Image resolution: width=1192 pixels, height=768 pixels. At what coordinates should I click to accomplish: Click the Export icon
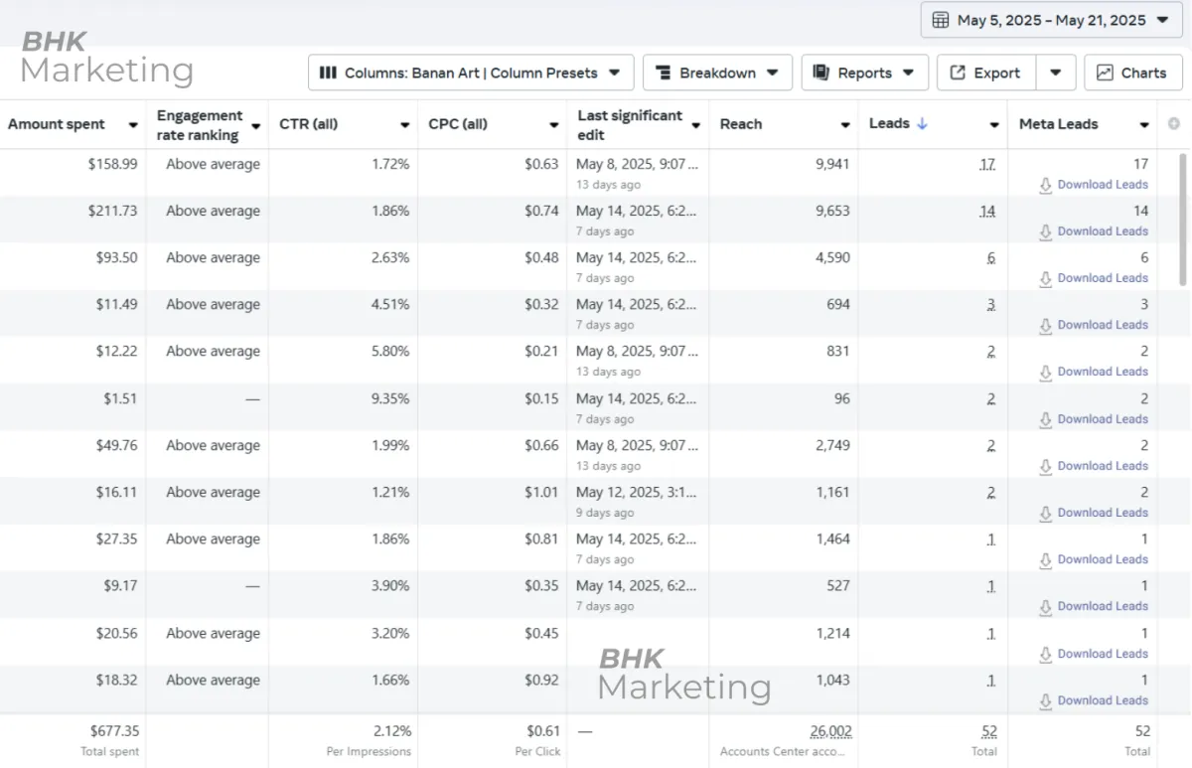(x=958, y=73)
